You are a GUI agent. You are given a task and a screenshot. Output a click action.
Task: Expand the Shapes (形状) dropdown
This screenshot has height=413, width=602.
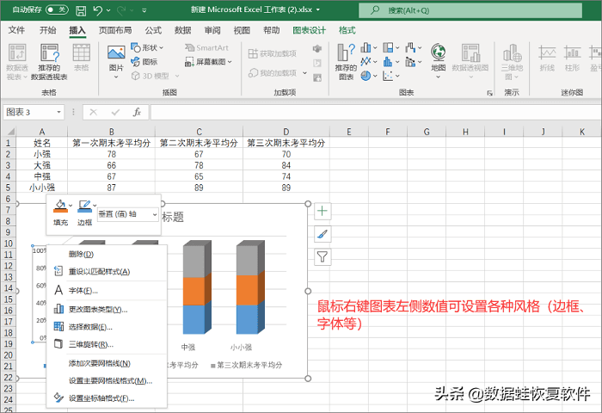tap(147, 47)
